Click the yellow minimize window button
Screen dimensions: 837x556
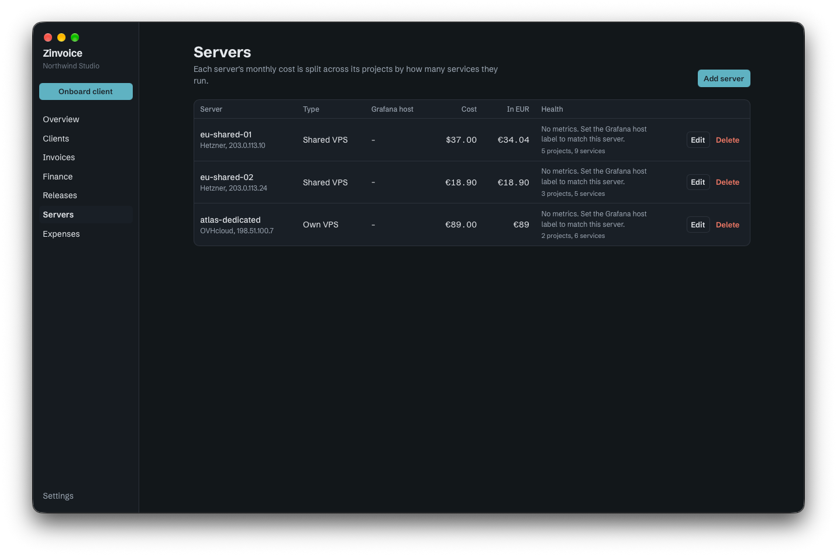point(61,37)
